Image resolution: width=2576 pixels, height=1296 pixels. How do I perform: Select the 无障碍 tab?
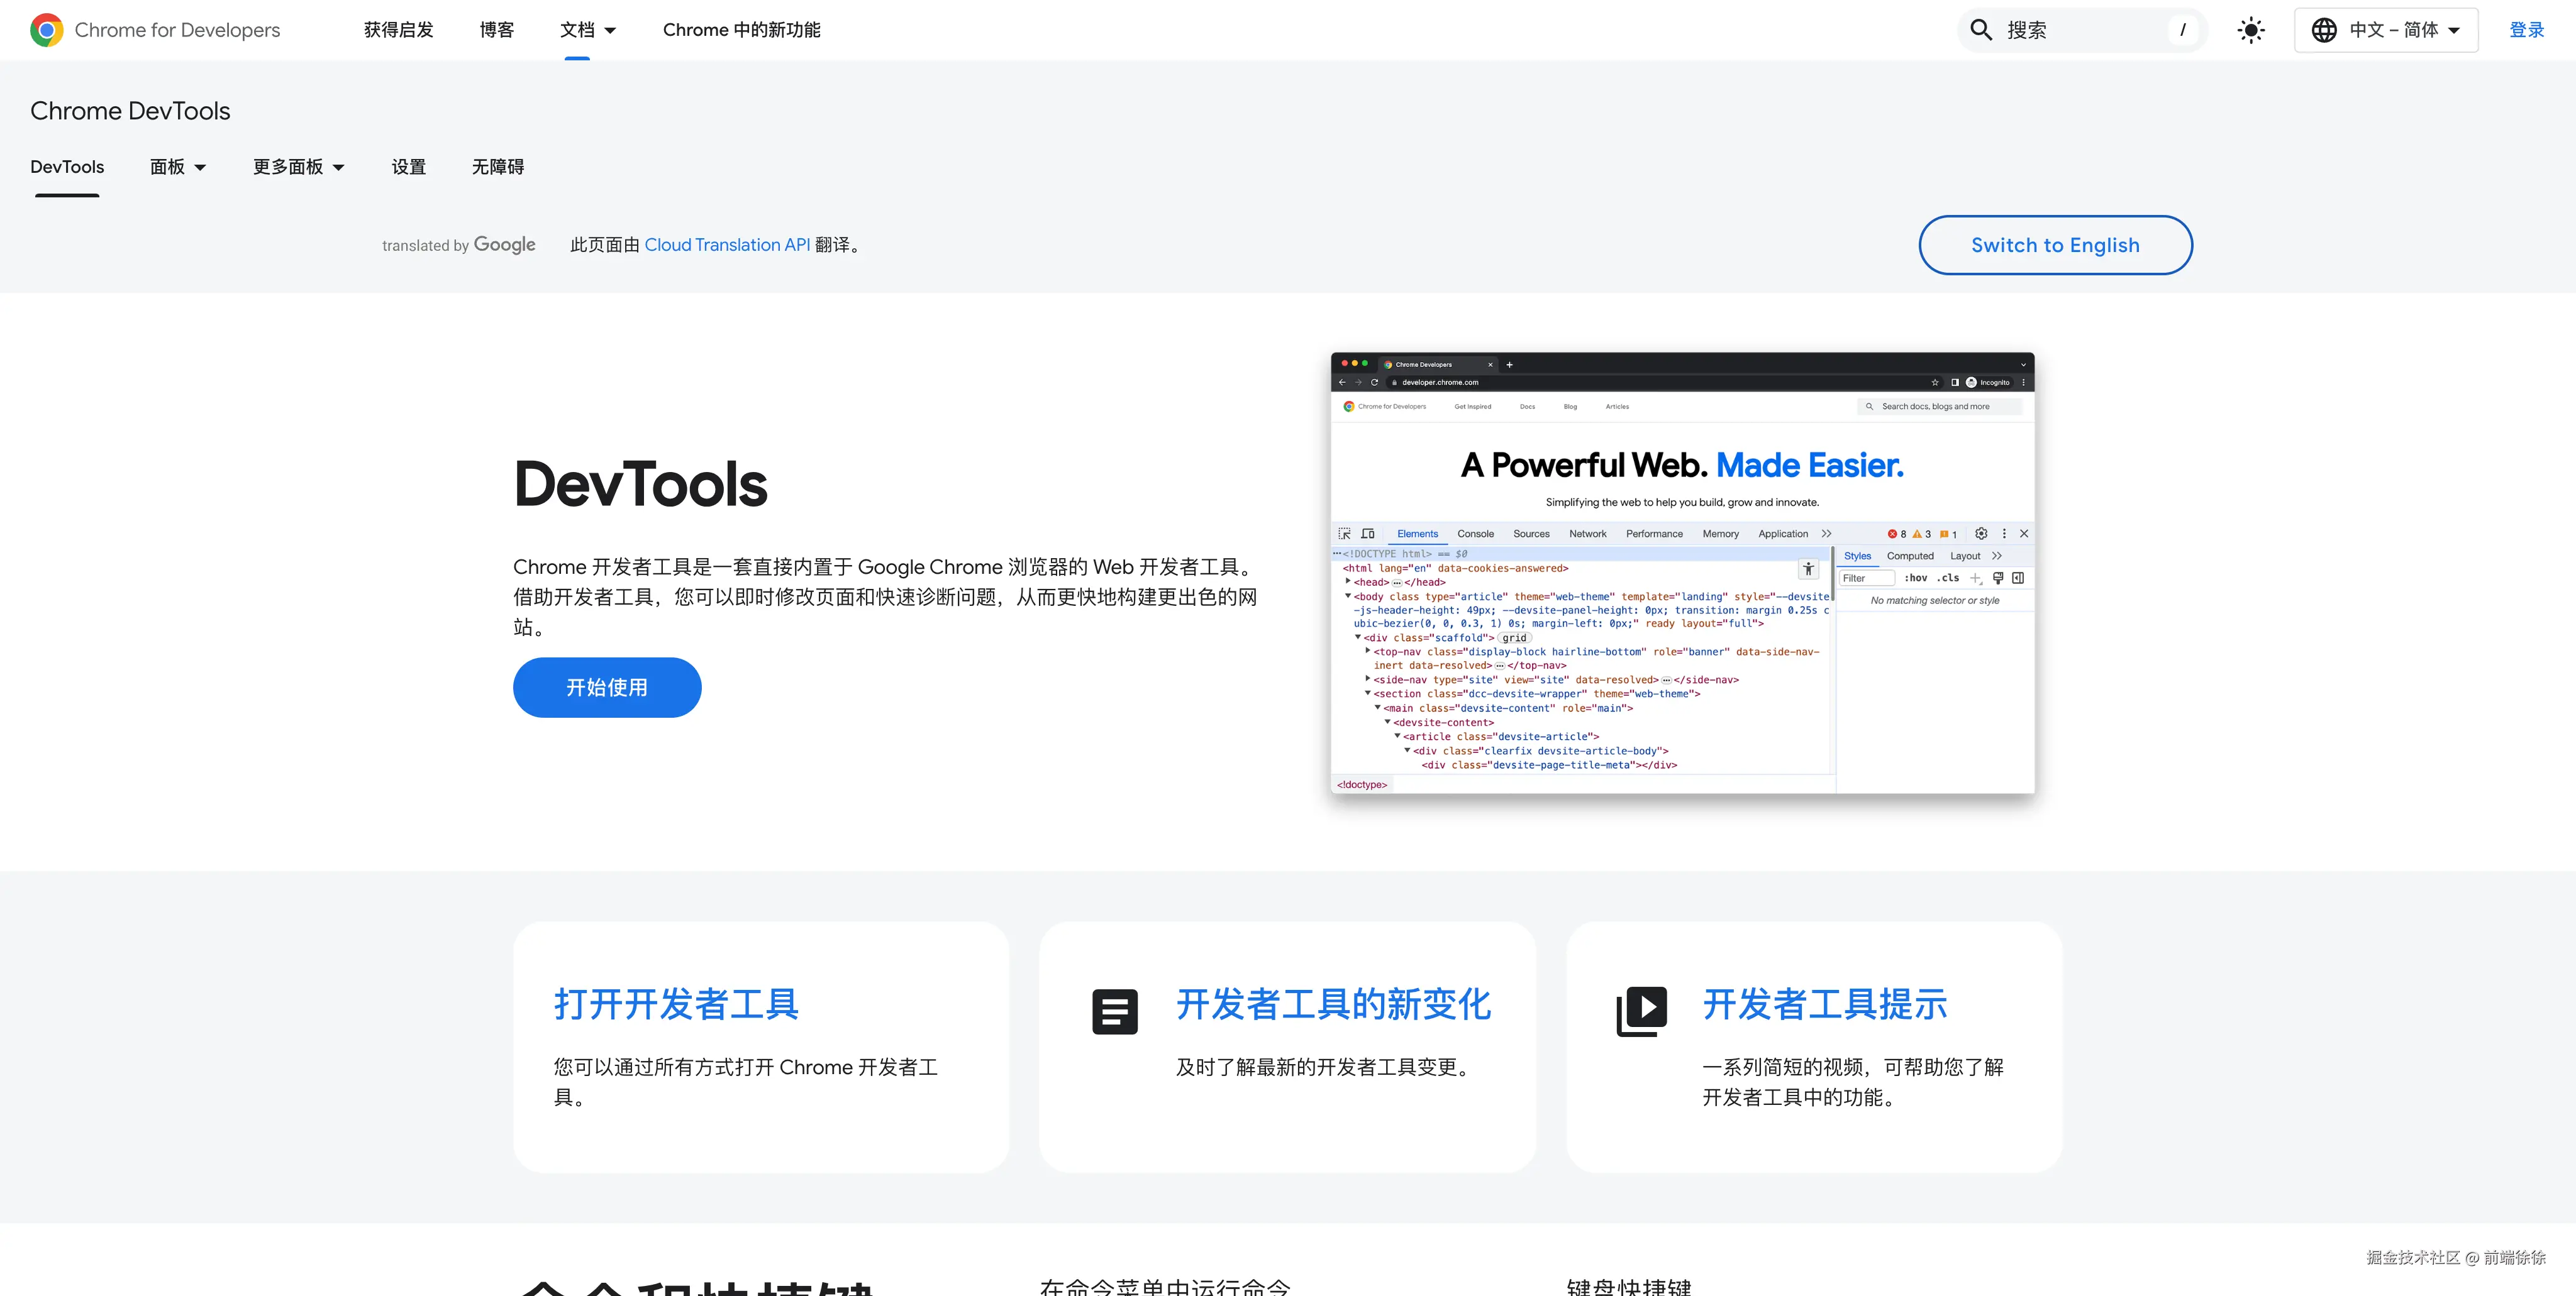498,167
